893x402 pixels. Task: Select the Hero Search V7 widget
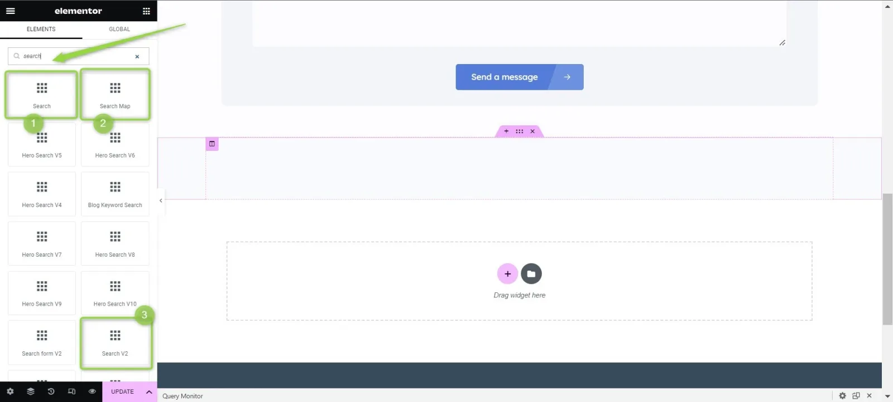pos(42,243)
